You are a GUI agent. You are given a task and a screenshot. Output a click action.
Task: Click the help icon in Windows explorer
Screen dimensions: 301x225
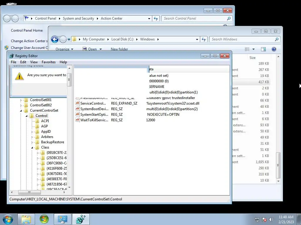click(274, 49)
